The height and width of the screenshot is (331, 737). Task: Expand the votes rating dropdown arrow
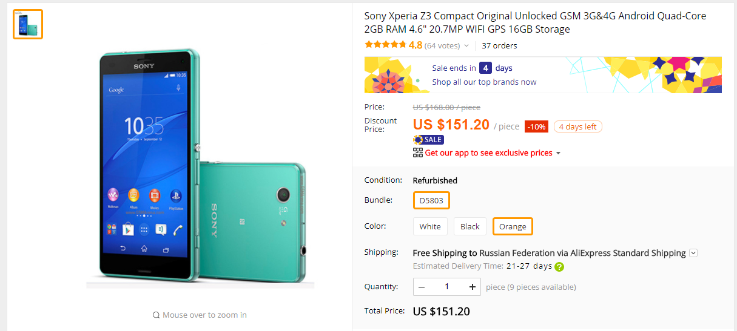tap(466, 46)
